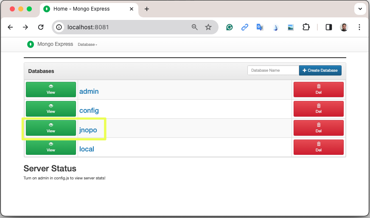370x218 pixels.
Task: Click Create Database button
Action: tap(320, 70)
